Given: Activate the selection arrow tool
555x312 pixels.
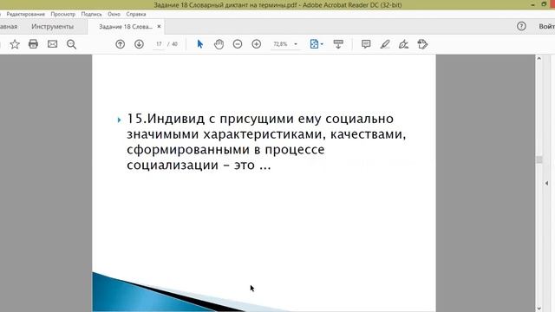Looking at the screenshot, I should [200, 44].
